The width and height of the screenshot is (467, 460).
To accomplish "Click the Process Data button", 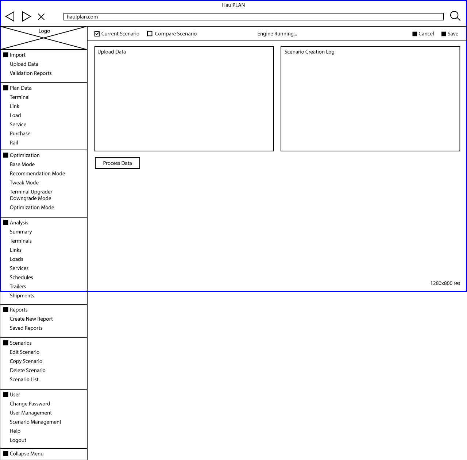I will click(117, 163).
